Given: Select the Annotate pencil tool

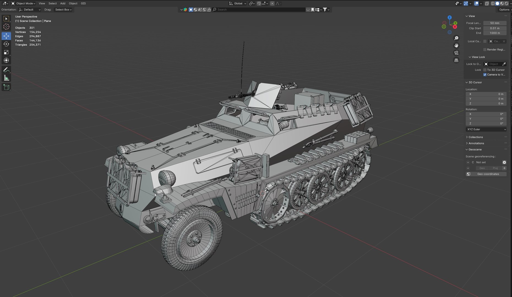Looking at the screenshot, I should coord(6,70).
